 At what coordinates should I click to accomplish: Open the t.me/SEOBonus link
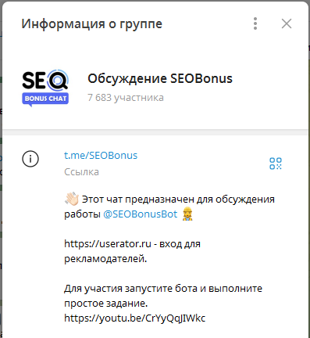[x=101, y=156]
